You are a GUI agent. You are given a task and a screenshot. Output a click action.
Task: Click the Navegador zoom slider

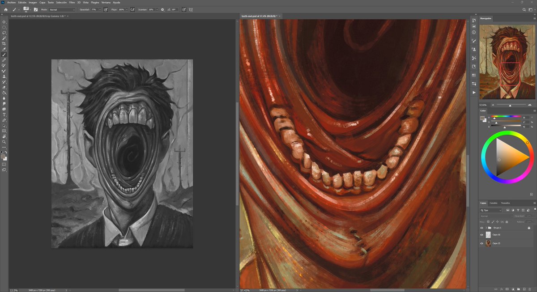(x=510, y=105)
